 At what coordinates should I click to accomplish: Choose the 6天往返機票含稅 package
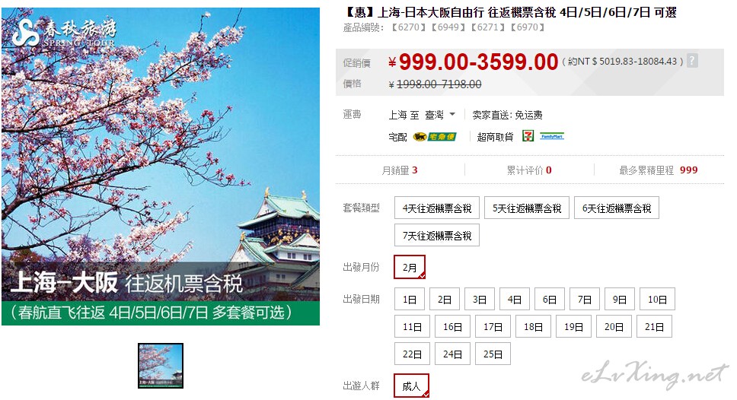coord(616,208)
